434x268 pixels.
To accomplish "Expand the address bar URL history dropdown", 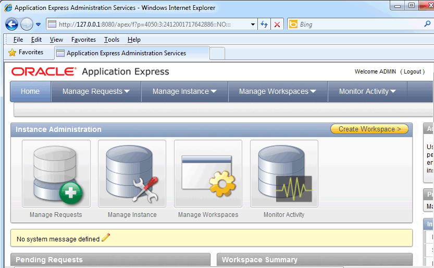I will coord(253,25).
